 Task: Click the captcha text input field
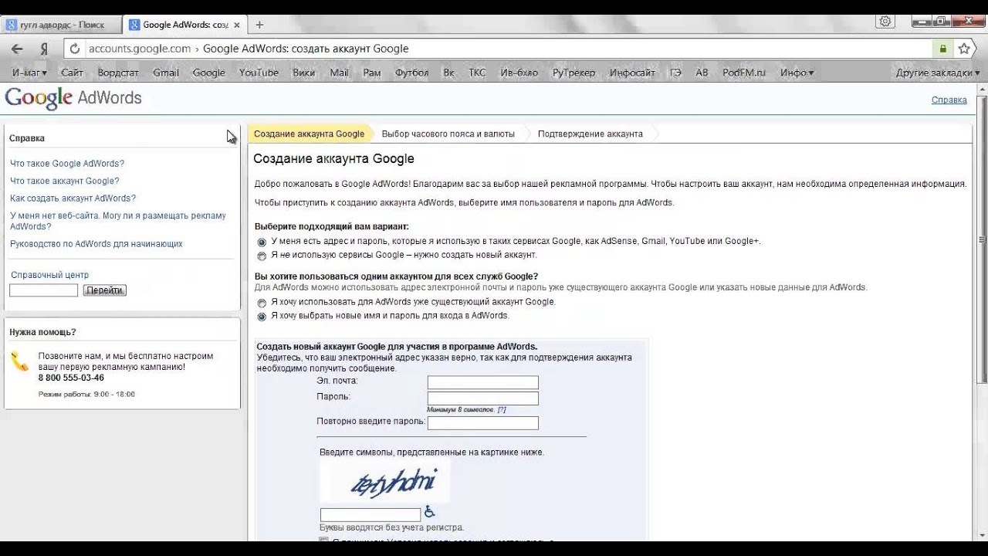[370, 514]
